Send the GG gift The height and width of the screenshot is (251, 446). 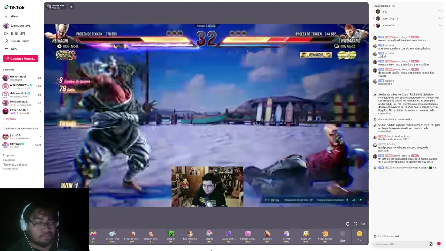click(x=93, y=236)
